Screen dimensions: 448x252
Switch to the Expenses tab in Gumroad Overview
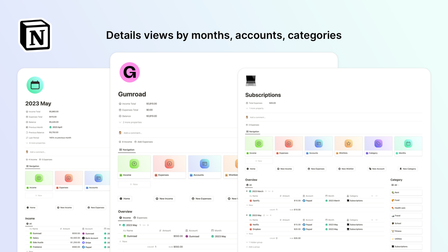[x=141, y=218]
